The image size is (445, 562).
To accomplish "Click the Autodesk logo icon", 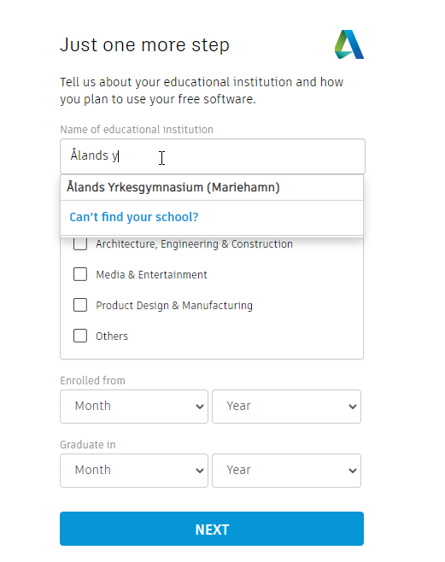I will click(349, 44).
